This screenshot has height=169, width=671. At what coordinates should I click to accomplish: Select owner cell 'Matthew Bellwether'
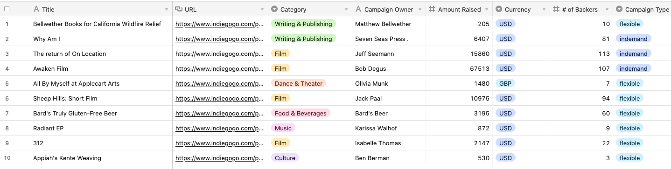(383, 24)
